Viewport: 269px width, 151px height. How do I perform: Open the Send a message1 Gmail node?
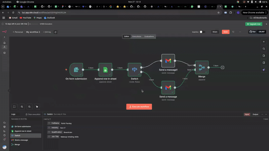[x=168, y=61]
